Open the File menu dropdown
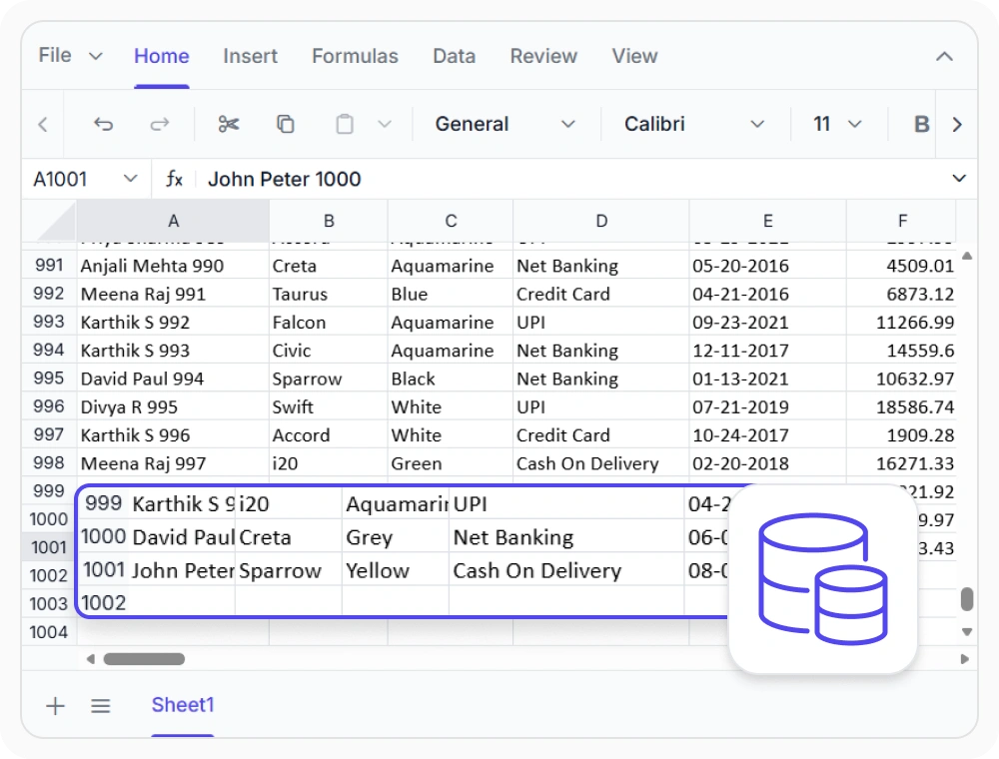Image resolution: width=999 pixels, height=759 pixels. 70,55
